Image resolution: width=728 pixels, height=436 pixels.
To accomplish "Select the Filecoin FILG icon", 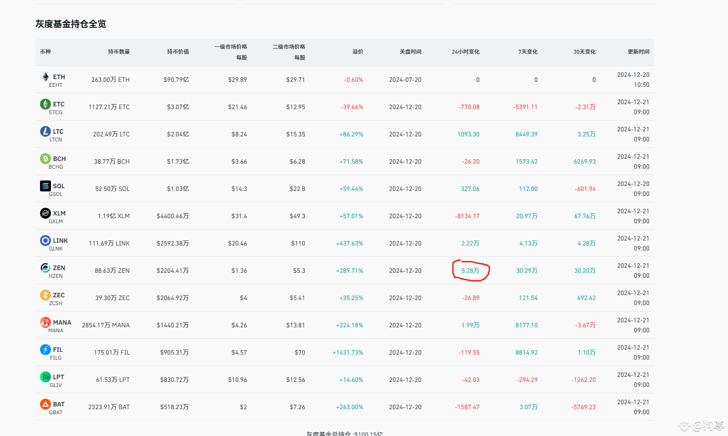I will (x=45, y=349).
